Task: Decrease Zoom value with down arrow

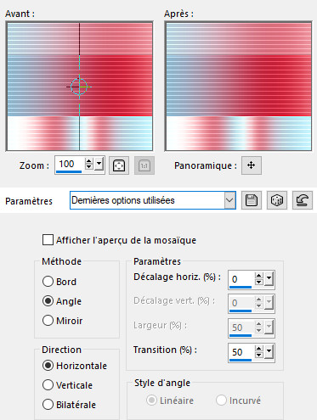Action: (89, 167)
